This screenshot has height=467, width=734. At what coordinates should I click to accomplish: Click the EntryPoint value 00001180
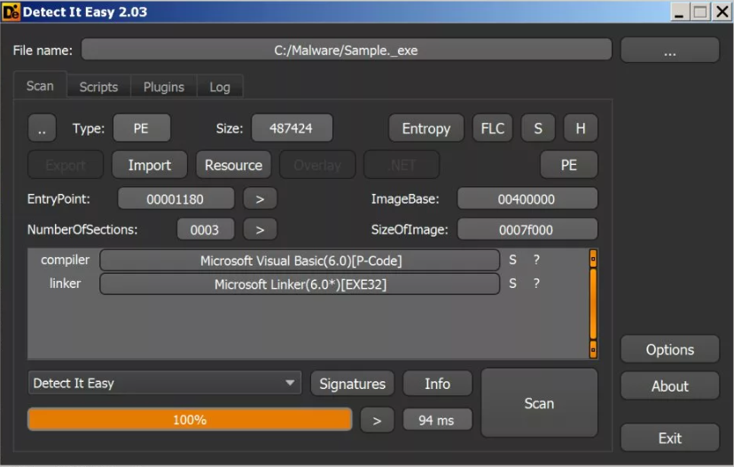[176, 198]
